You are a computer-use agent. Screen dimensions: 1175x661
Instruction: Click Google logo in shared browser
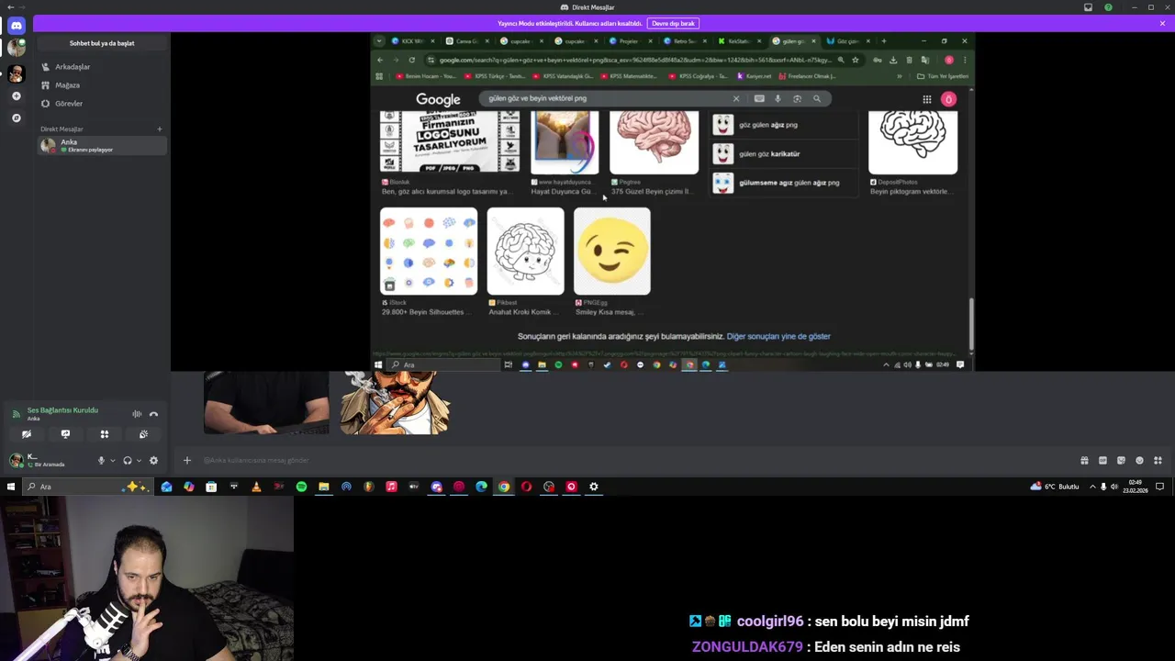(x=438, y=99)
